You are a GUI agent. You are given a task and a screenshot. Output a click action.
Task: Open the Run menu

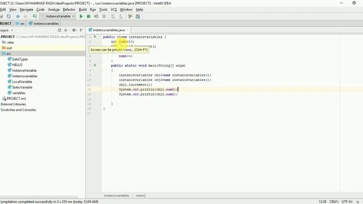(93, 10)
